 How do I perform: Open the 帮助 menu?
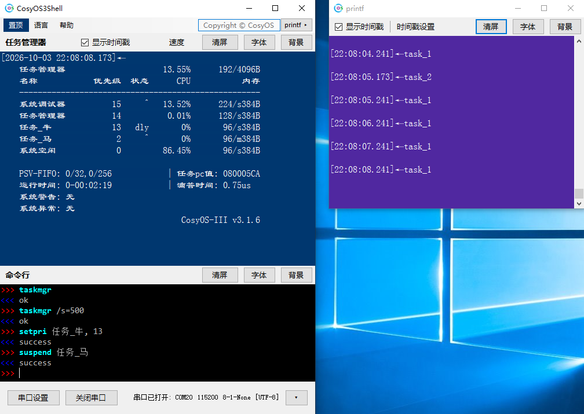coord(66,25)
